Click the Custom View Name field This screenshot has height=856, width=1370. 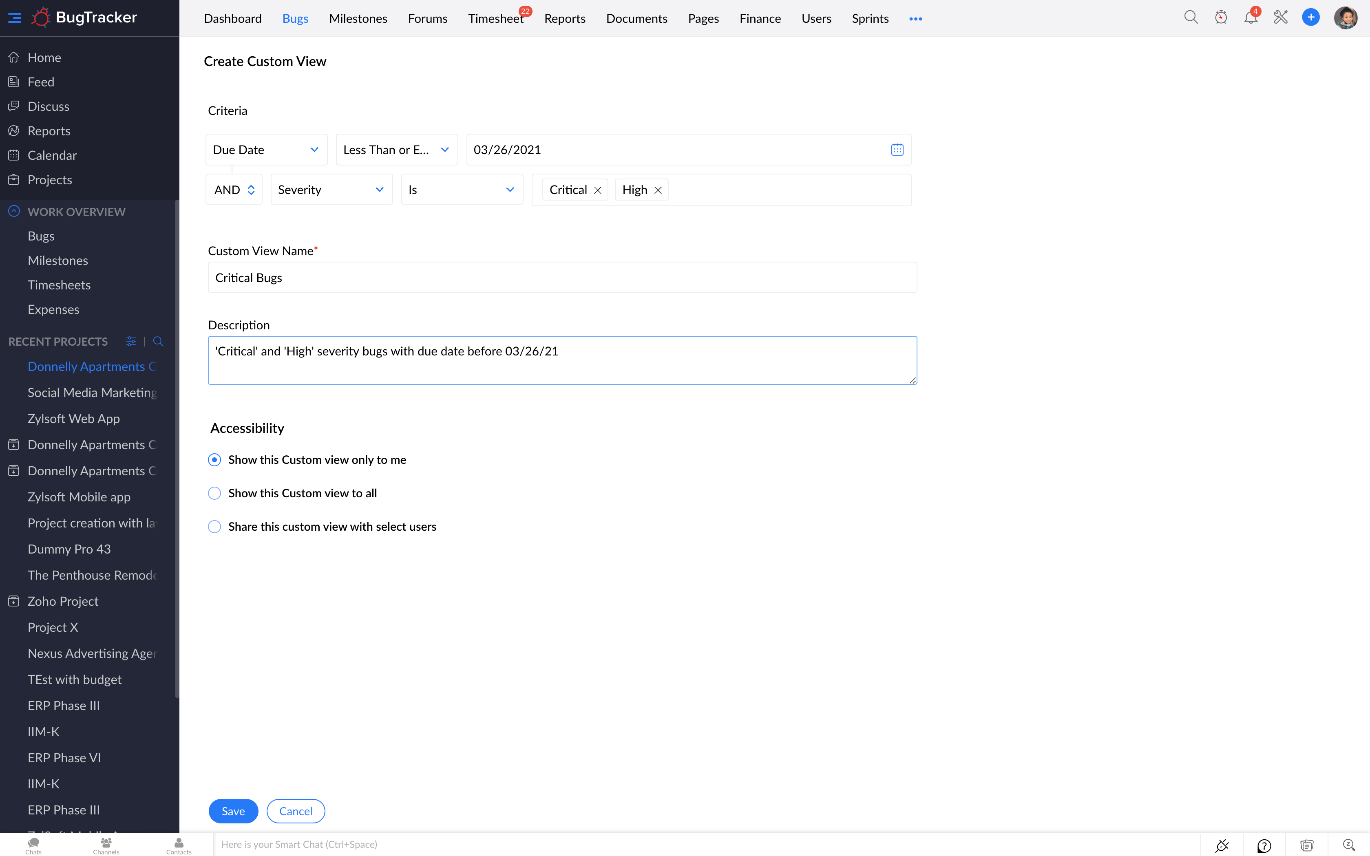click(x=562, y=278)
